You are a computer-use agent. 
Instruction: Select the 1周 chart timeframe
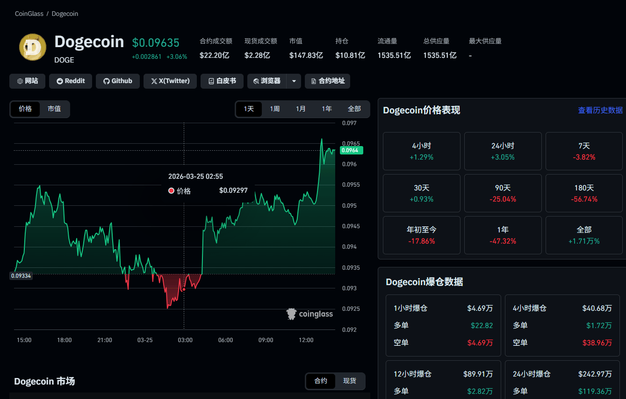(x=275, y=109)
